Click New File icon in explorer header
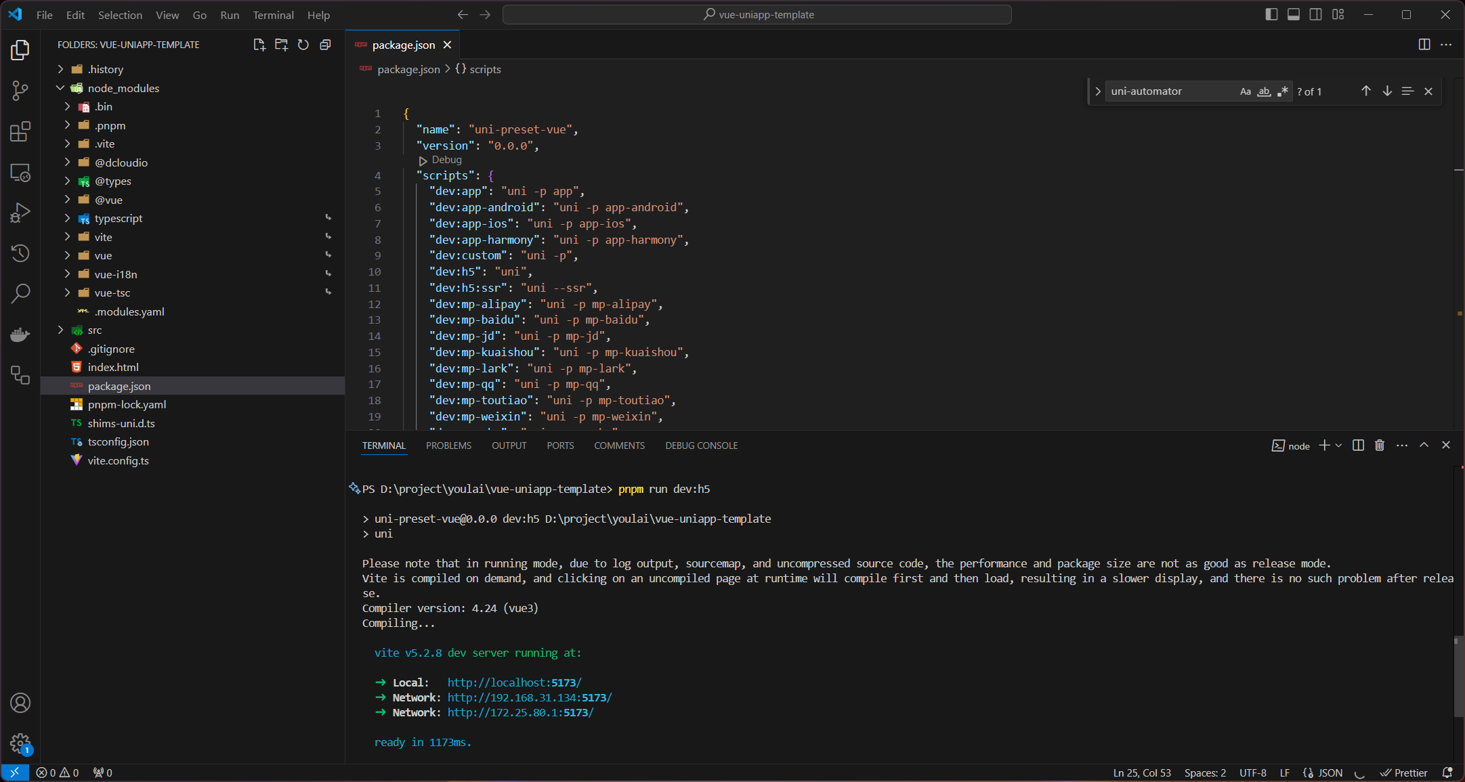1465x782 pixels. tap(259, 45)
